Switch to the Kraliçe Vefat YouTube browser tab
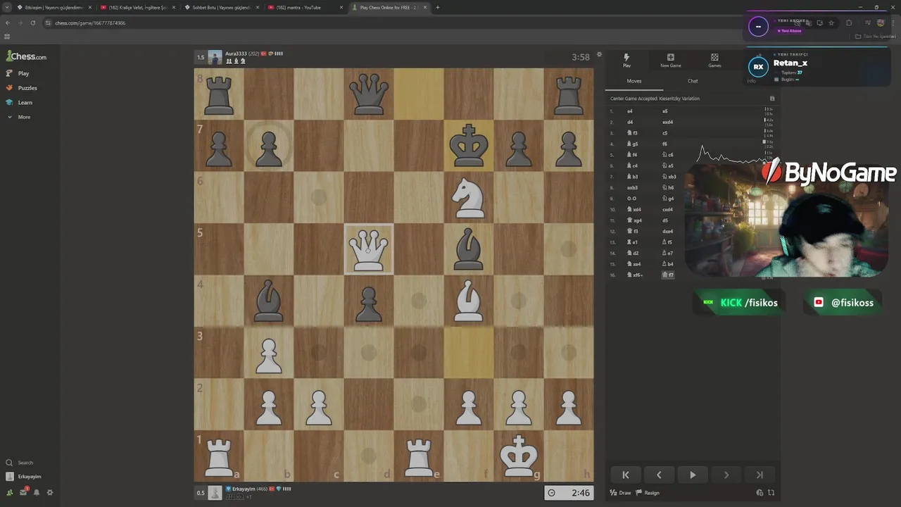Screen dimensions: 901x507 [139, 8]
